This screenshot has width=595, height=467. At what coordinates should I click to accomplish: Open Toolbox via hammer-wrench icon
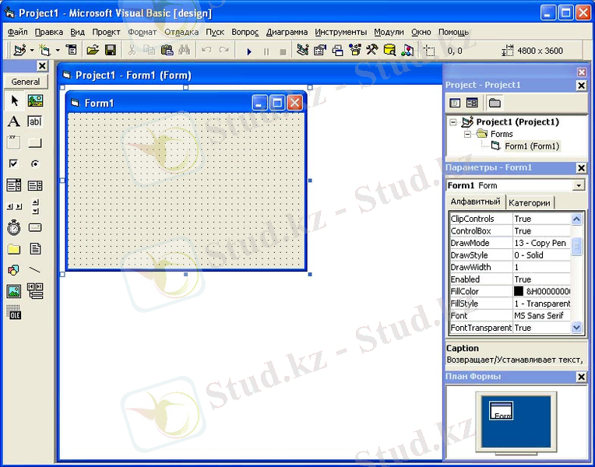pos(372,50)
